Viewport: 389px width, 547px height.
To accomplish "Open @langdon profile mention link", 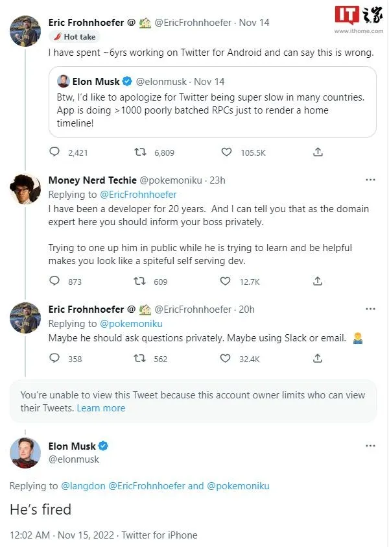I will 83,486.
